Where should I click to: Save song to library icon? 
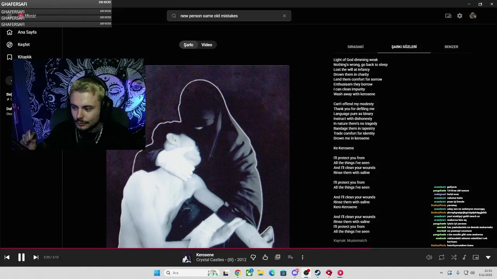click(278, 257)
